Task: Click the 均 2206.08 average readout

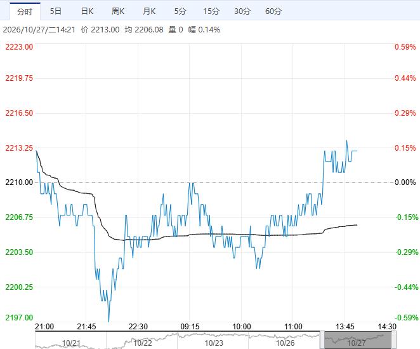Action: click(144, 29)
